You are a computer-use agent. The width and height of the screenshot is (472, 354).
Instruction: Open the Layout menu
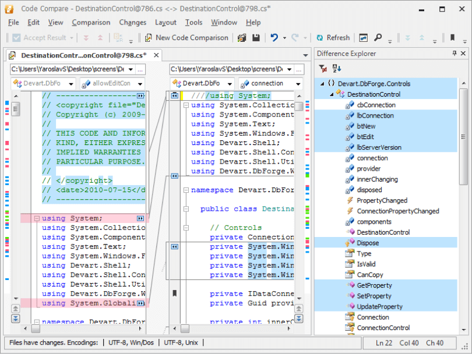(165, 22)
